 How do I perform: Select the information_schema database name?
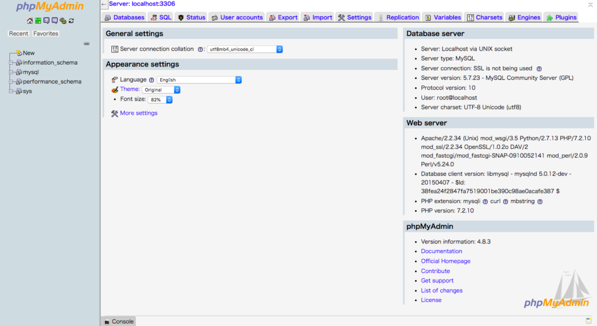pos(50,63)
